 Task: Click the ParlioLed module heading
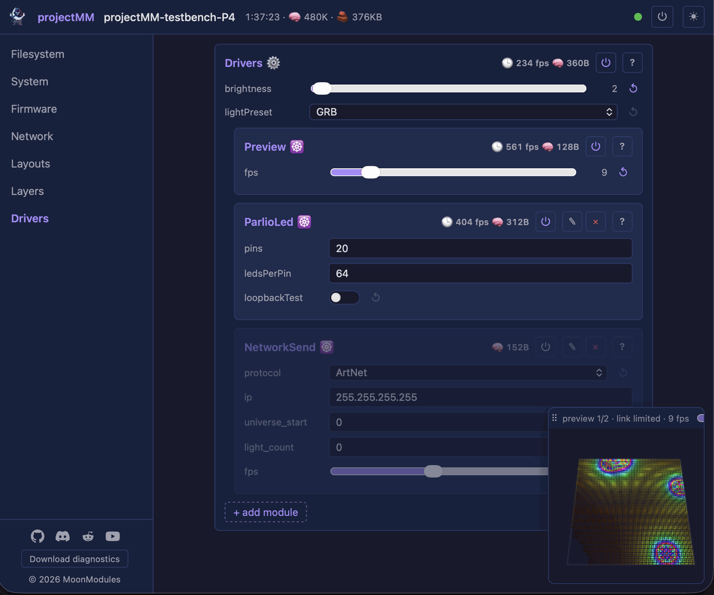coord(269,222)
